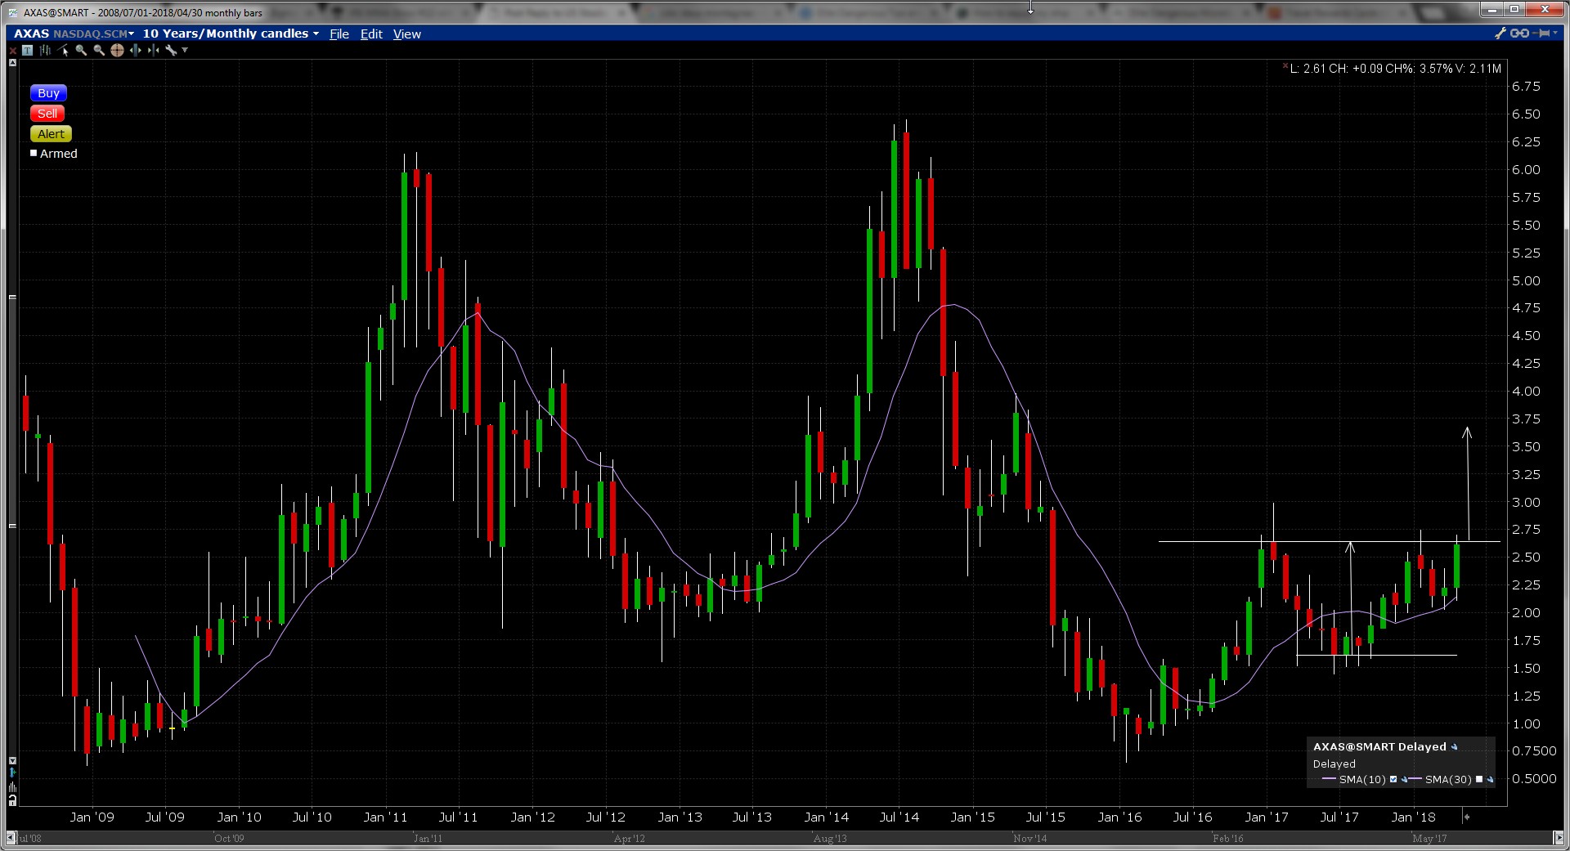Click the zoom out magnifier icon
Viewport: 1570px width, 851px height.
click(x=99, y=50)
